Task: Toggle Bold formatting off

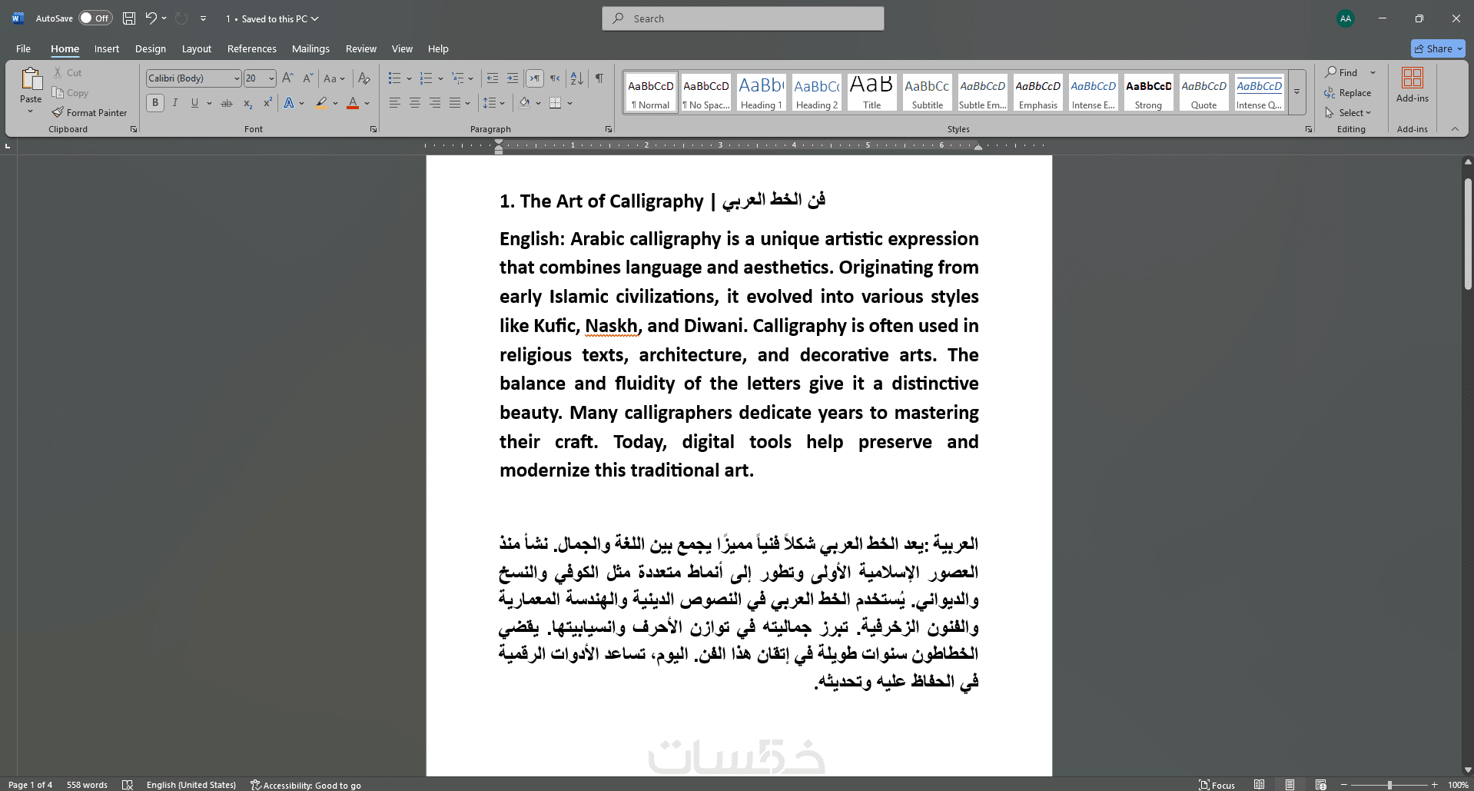Action: point(155,103)
